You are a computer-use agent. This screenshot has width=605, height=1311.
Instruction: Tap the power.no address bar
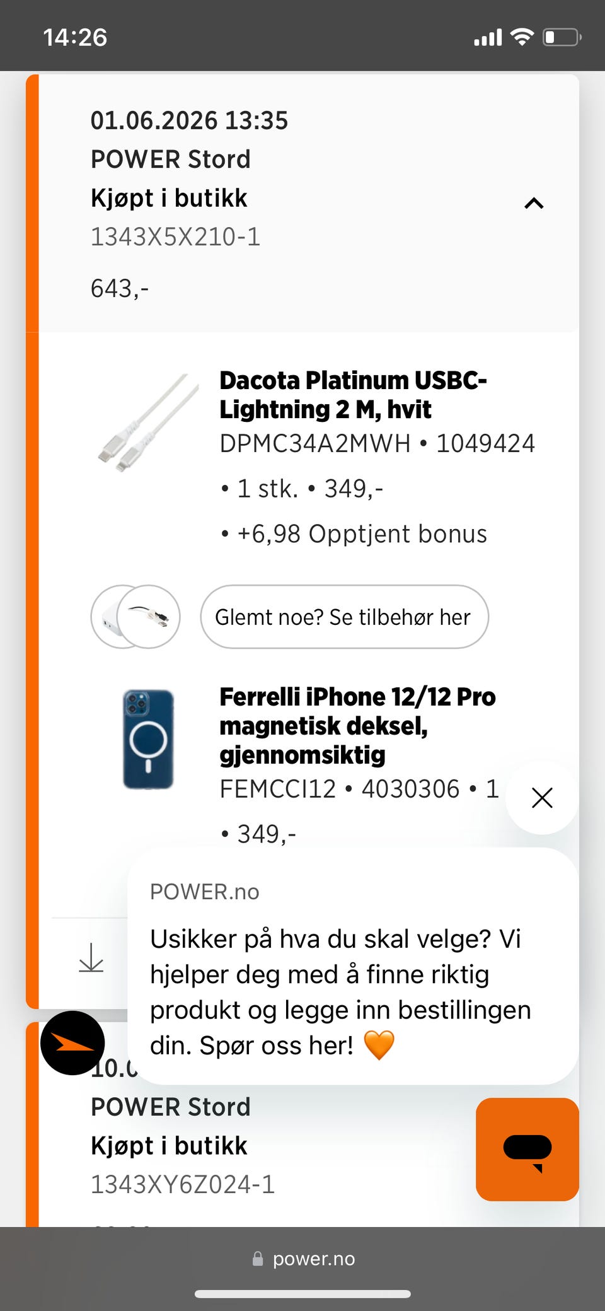pyautogui.click(x=302, y=1259)
